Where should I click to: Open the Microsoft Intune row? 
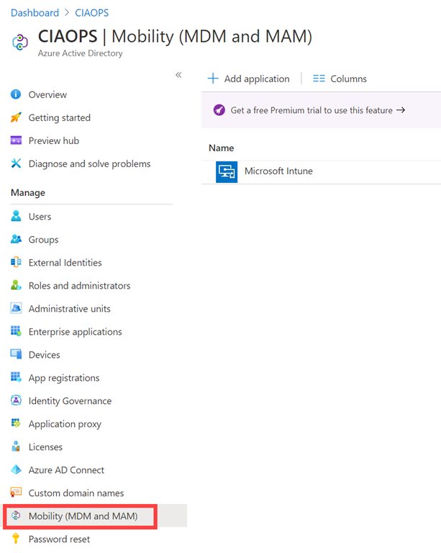tap(278, 171)
